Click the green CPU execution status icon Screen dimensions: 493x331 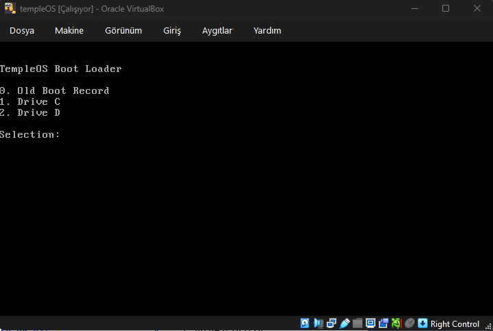click(x=396, y=323)
